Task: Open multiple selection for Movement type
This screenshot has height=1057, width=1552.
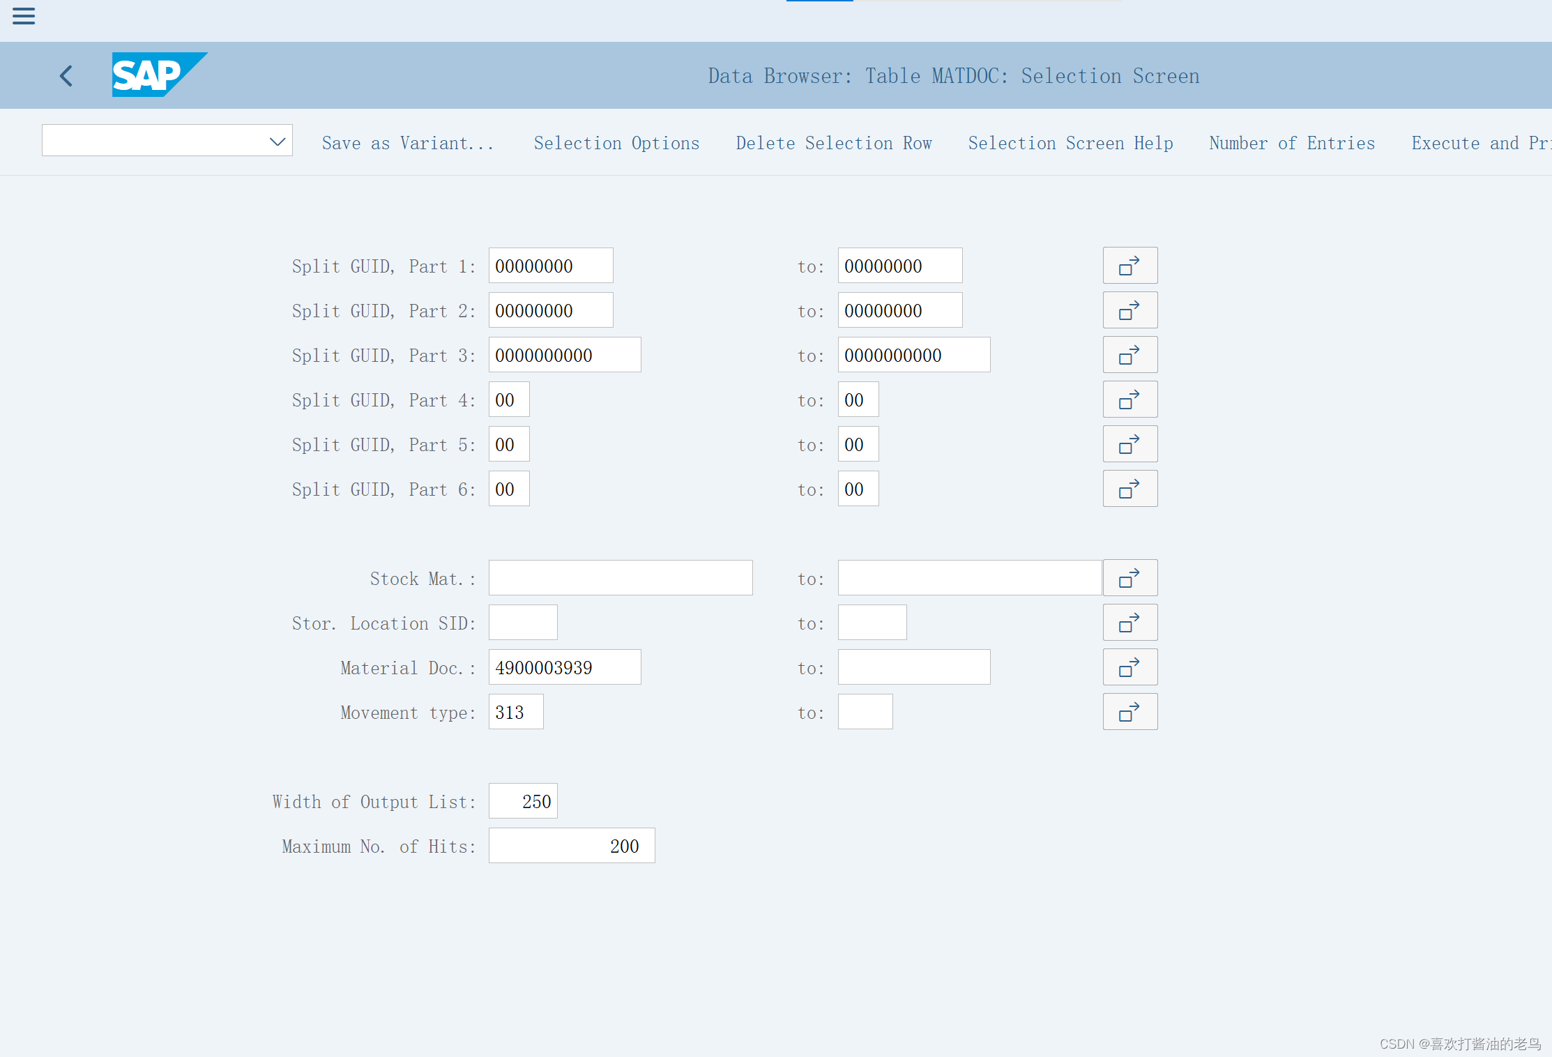Action: pos(1129,712)
